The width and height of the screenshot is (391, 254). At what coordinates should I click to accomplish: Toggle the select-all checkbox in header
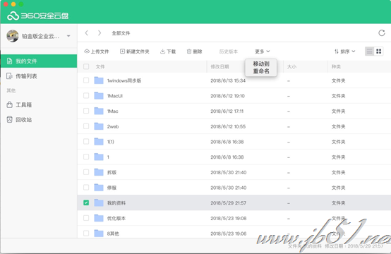click(86, 66)
